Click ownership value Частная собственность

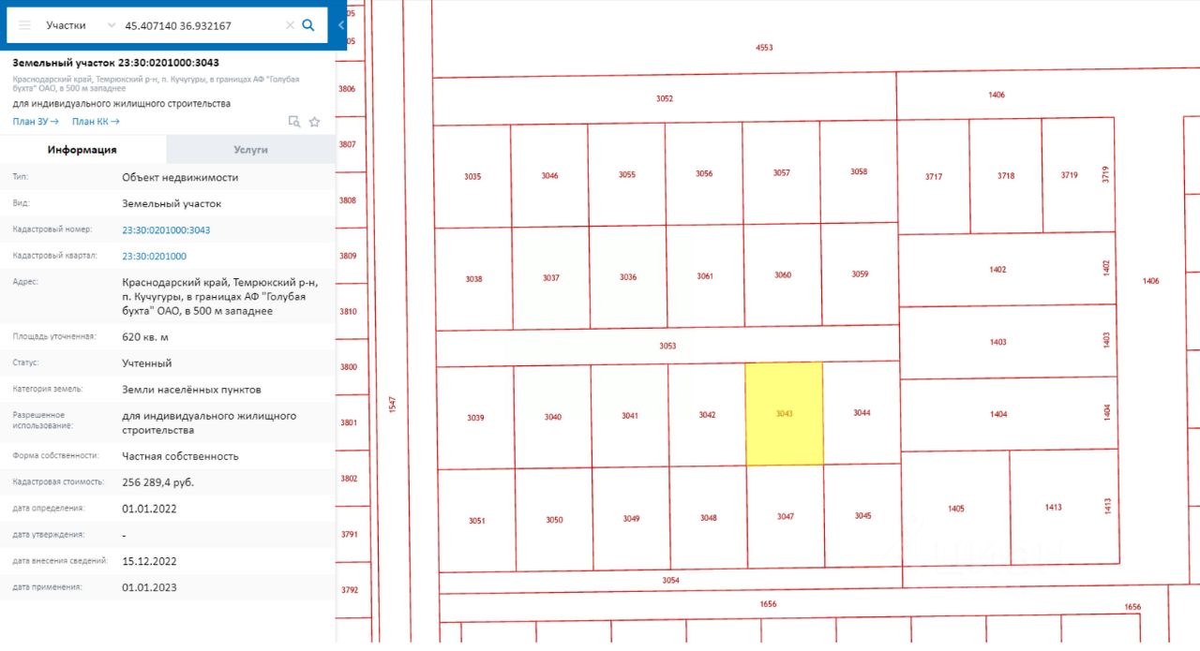180,456
